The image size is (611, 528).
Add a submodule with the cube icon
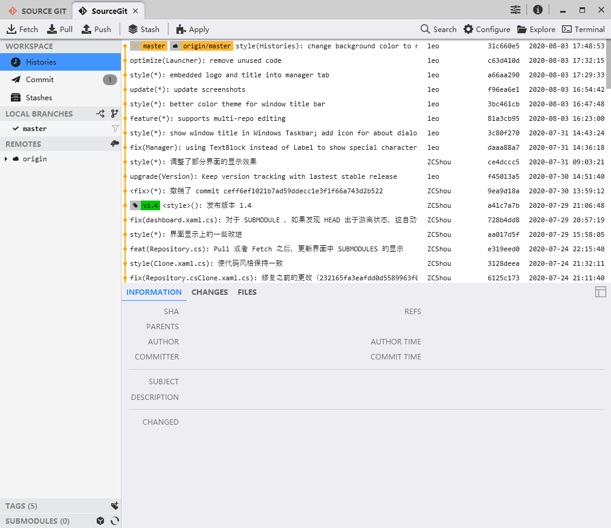point(100,521)
